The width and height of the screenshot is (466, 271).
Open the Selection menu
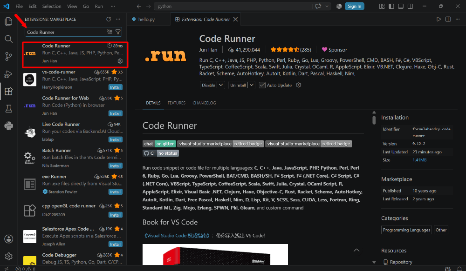click(x=52, y=6)
